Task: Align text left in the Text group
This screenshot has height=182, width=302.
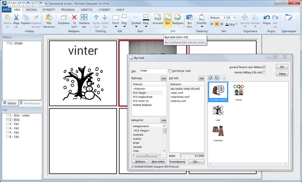Action: pyautogui.click(x=212, y=24)
